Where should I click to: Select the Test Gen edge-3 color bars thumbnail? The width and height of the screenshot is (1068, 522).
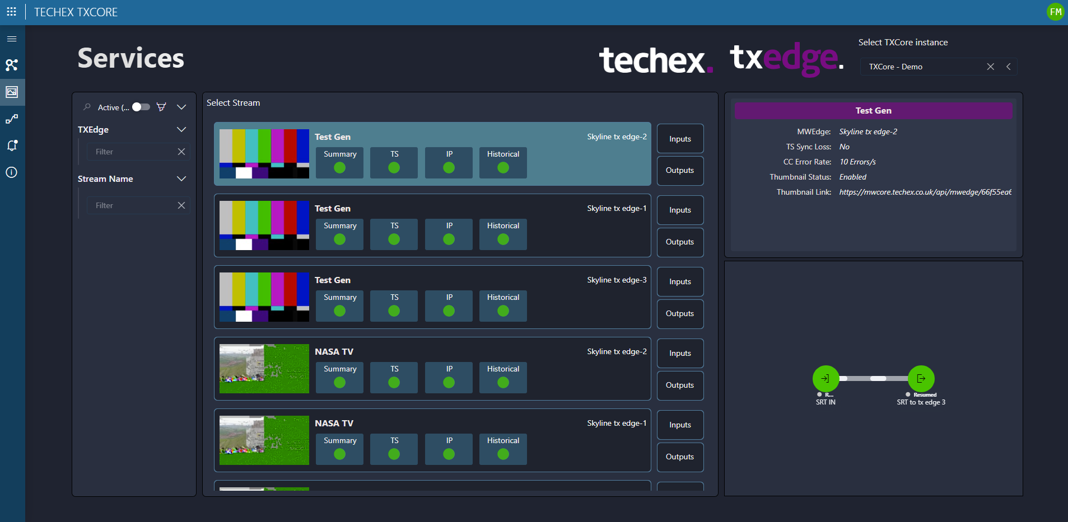(x=264, y=297)
